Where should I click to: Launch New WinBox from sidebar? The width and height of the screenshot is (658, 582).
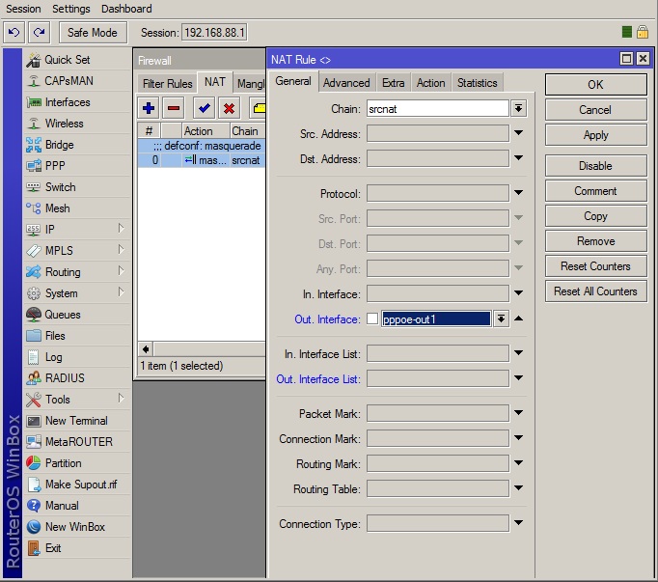tap(76, 527)
